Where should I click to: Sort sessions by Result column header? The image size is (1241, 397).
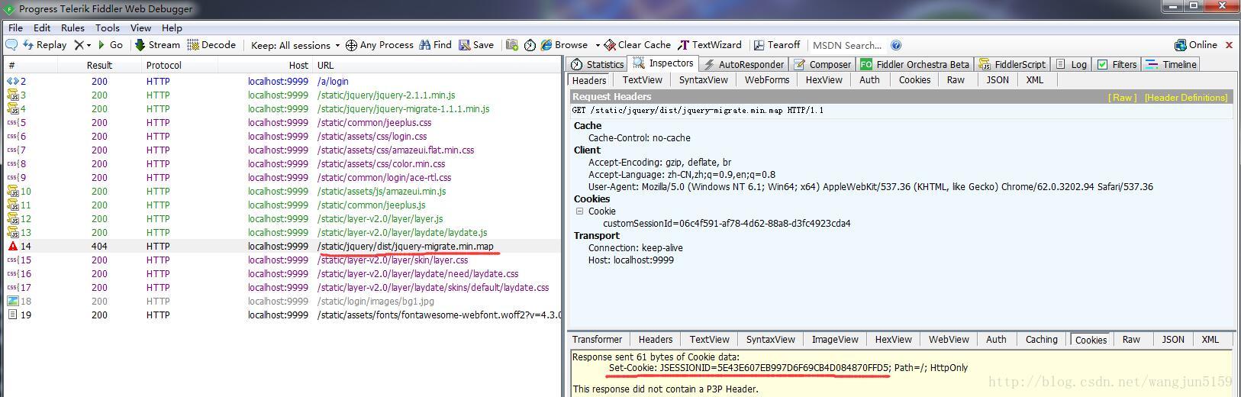pos(99,66)
